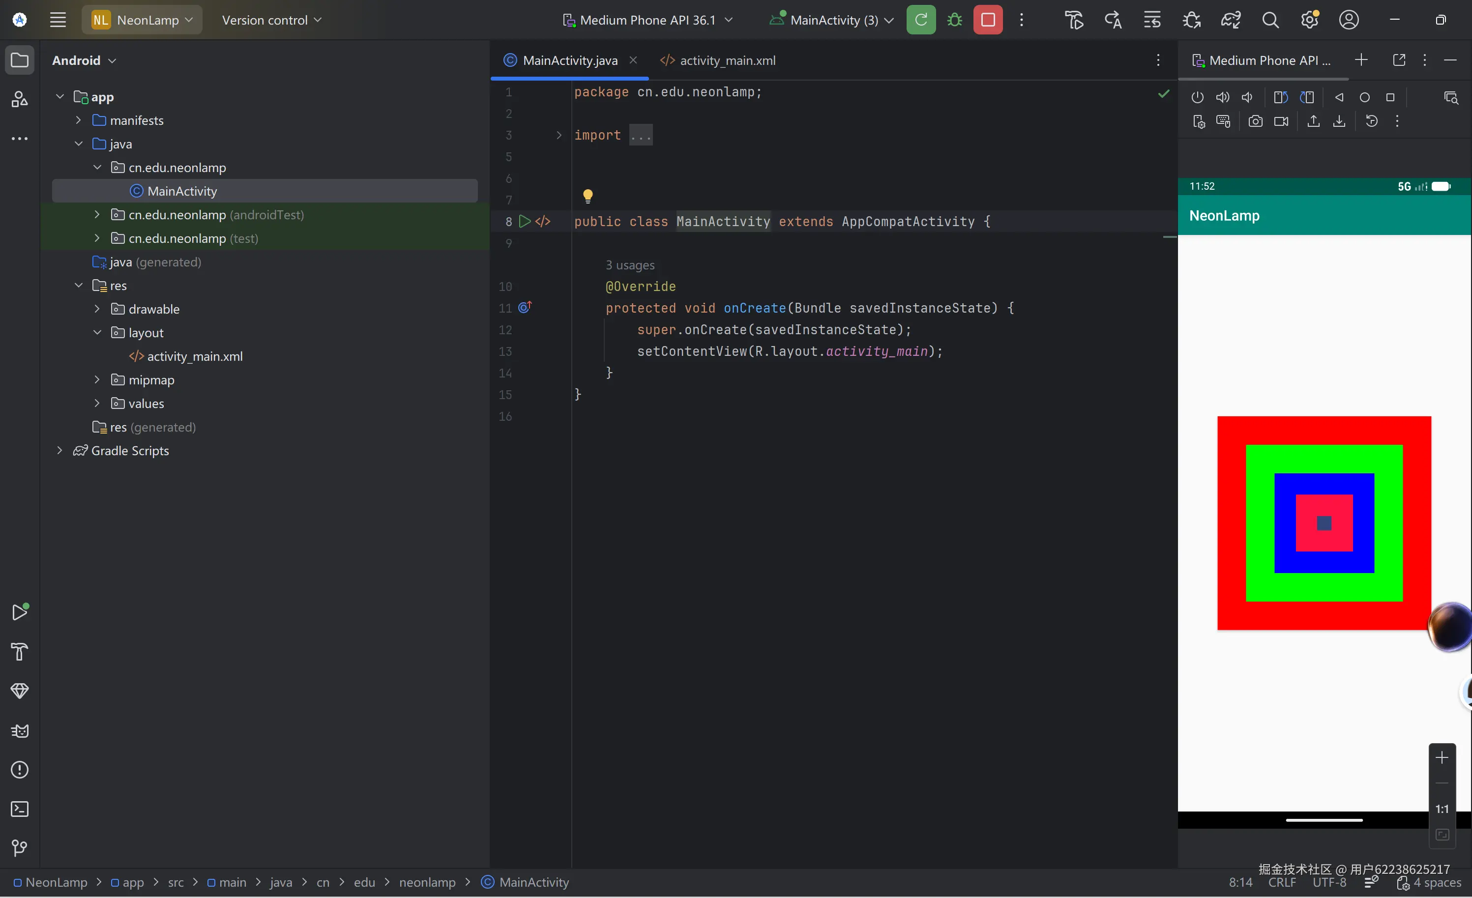Open the Terminal tool window
This screenshot has height=898, width=1472.
pos(19,809)
